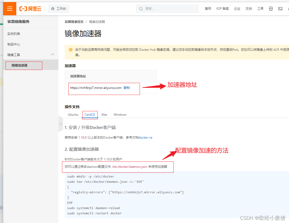
Task: Click the registry-mirrors code line
Action: click(127, 192)
